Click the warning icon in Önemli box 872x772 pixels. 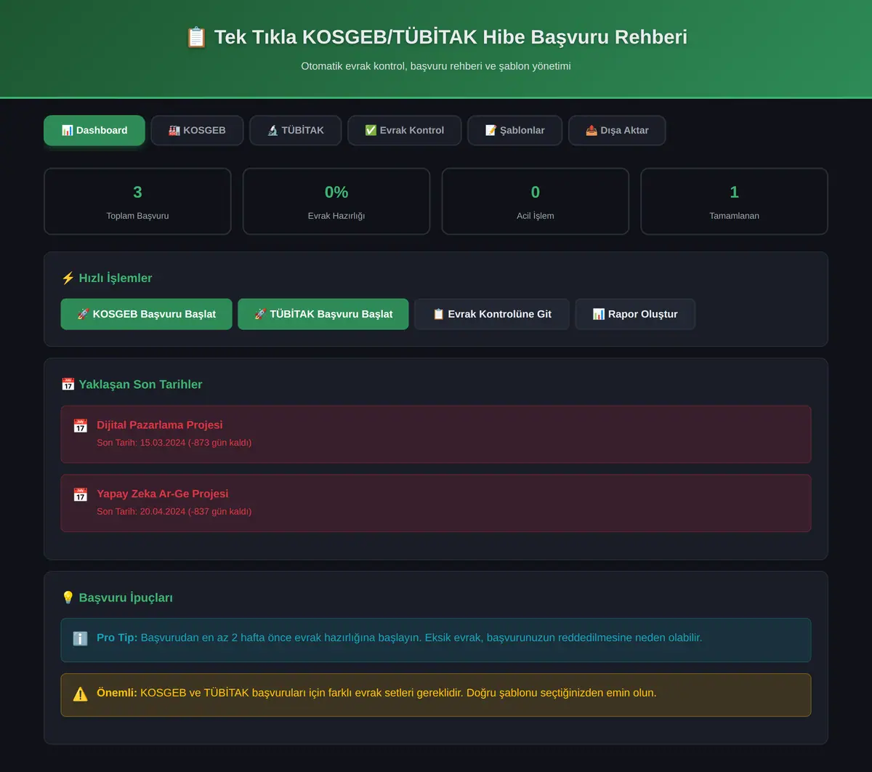click(81, 693)
